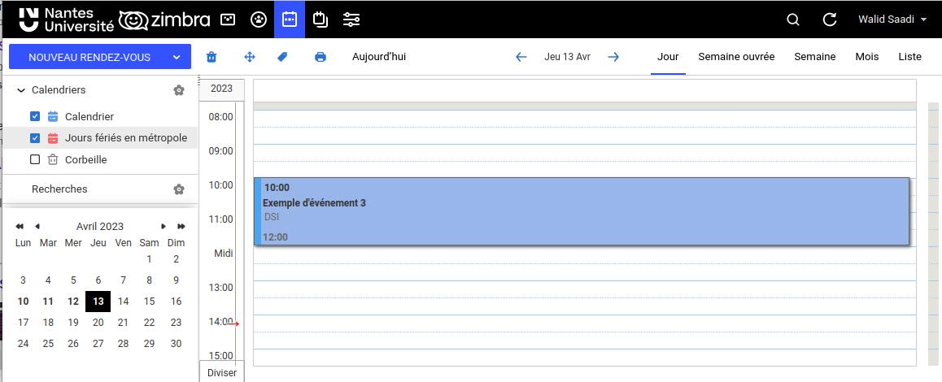Collapse the Calendriers section
942x382 pixels.
coord(21,90)
